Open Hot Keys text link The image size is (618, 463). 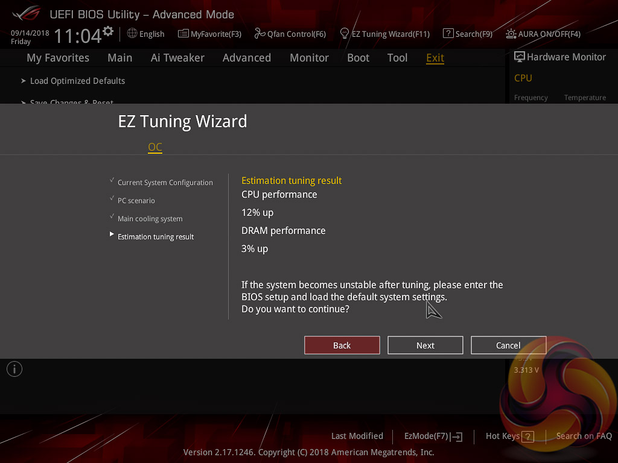tap(503, 436)
